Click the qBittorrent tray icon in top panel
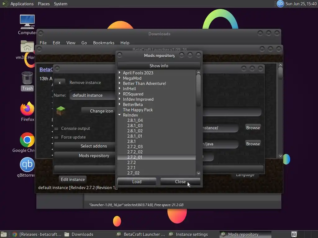The width and height of the screenshot is (318, 238). [280, 4]
